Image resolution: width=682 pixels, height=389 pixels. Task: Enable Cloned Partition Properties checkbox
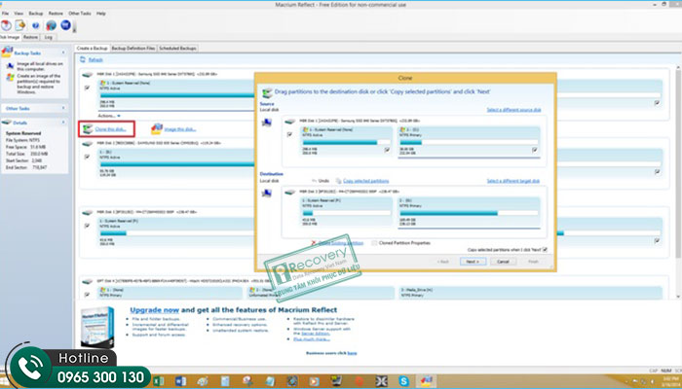(x=374, y=243)
